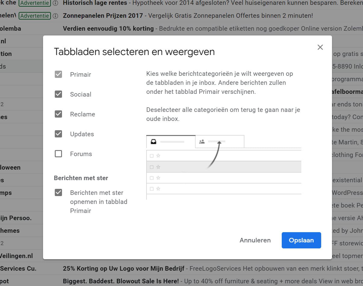Click the checkbox square in the last preview row
Screen dimensions: 363x286
click(x=152, y=189)
